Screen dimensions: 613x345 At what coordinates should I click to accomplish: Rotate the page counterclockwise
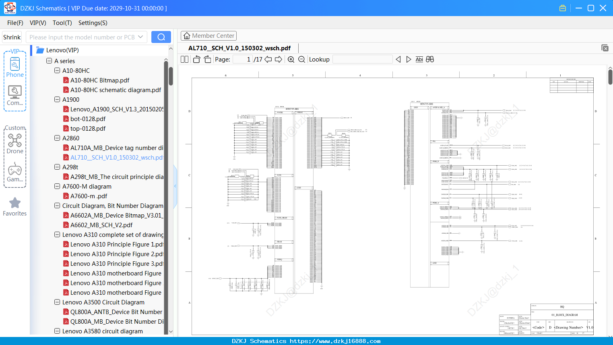(196, 60)
